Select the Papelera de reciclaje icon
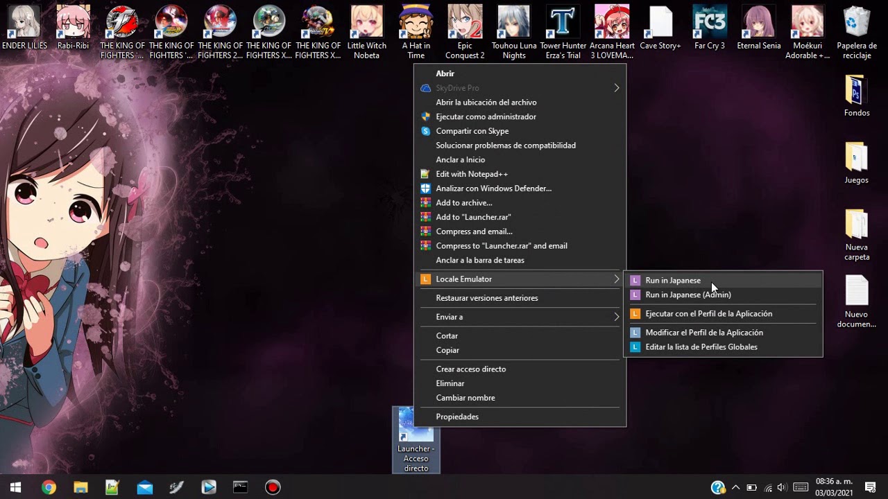This screenshot has height=499, width=888. tap(857, 31)
